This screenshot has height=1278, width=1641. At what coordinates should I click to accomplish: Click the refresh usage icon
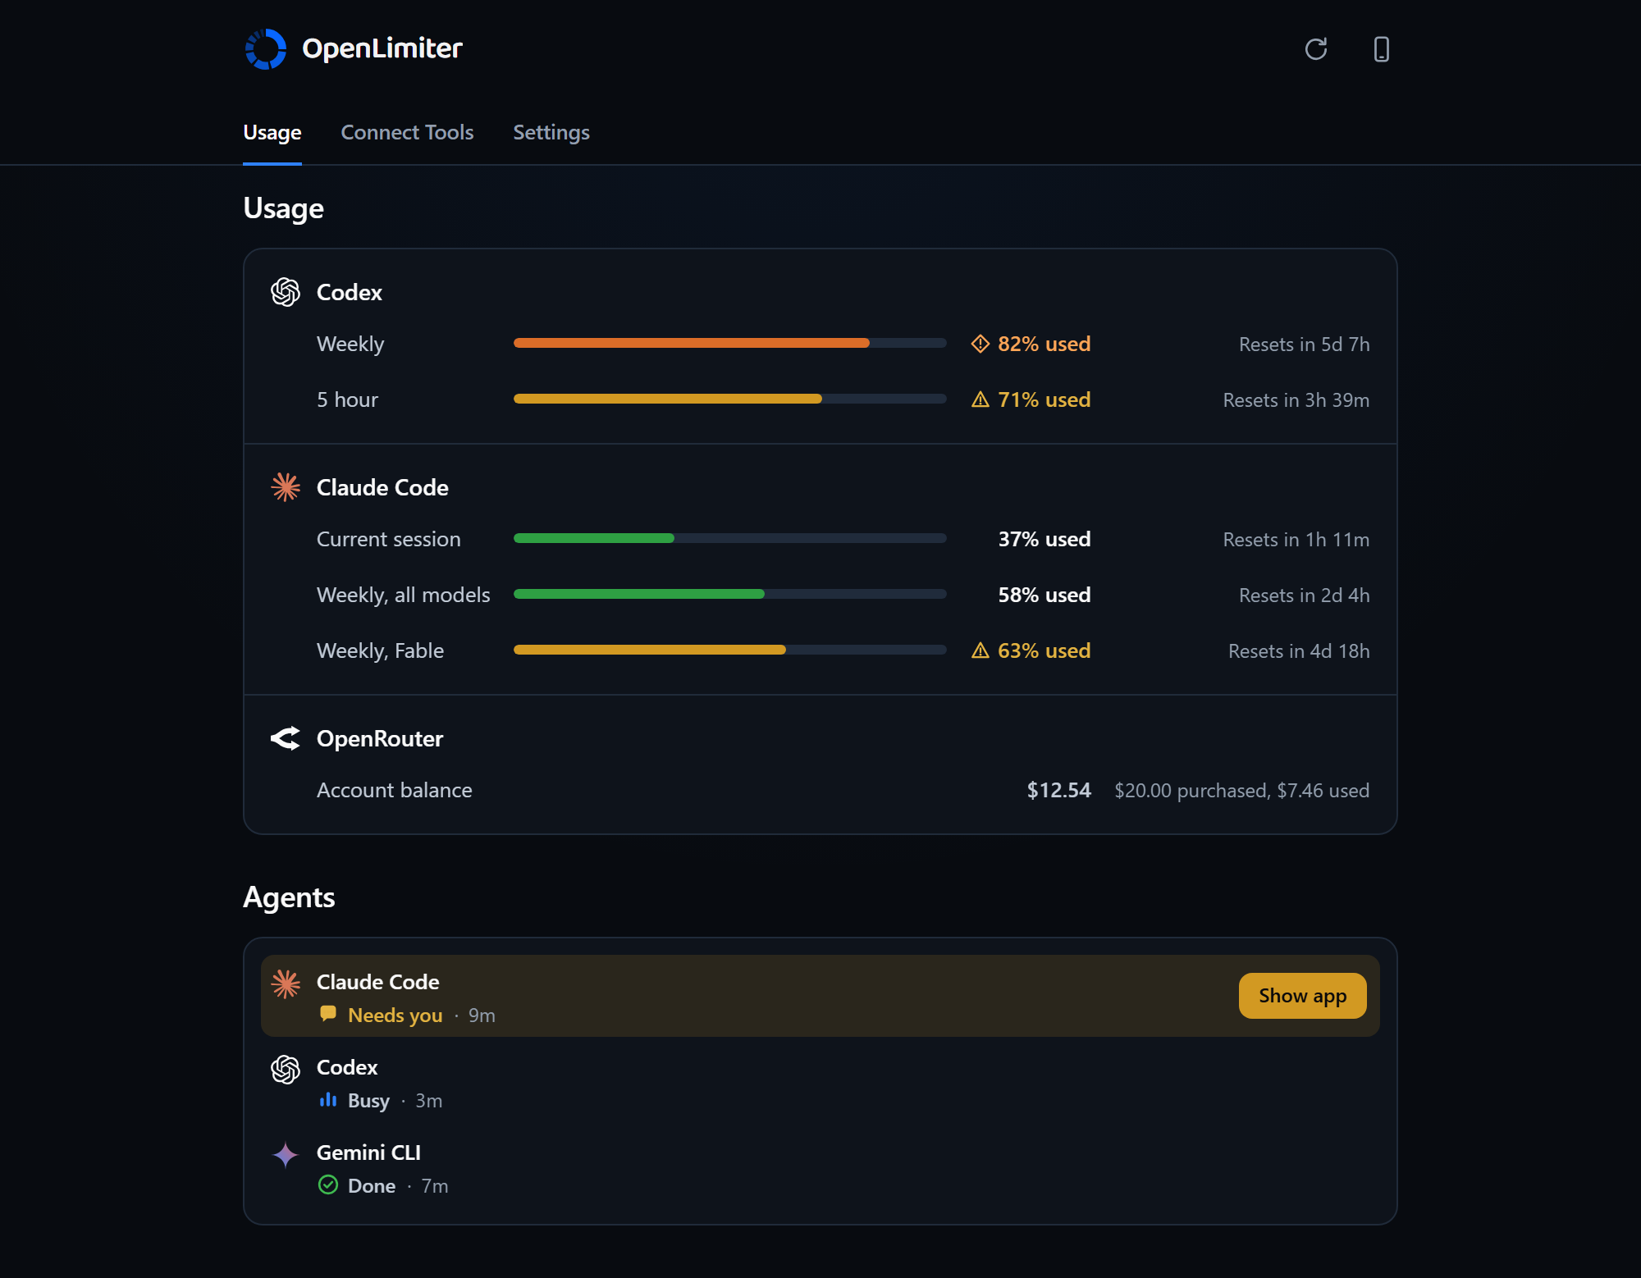[x=1316, y=49]
